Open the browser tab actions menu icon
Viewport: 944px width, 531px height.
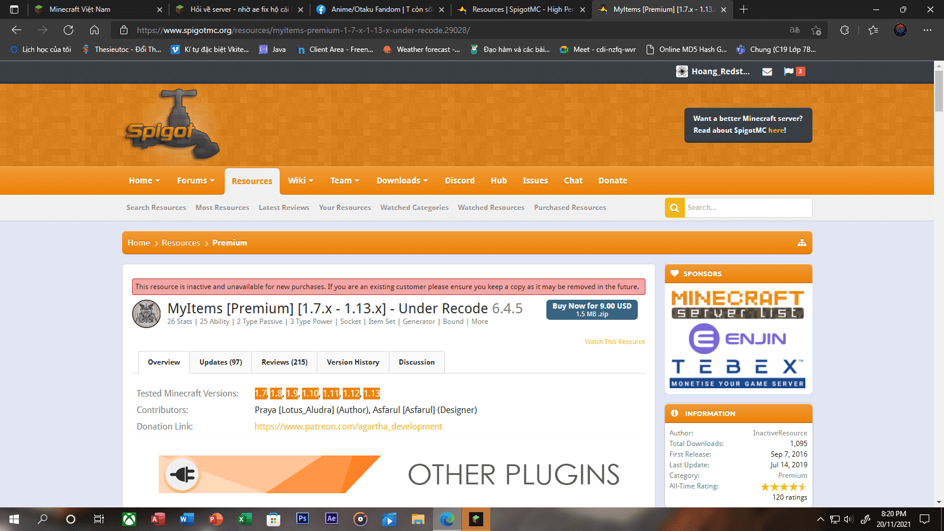pos(14,9)
